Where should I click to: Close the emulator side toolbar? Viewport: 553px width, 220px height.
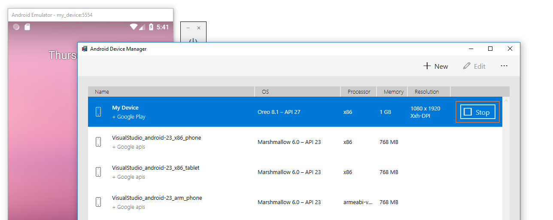pos(199,28)
